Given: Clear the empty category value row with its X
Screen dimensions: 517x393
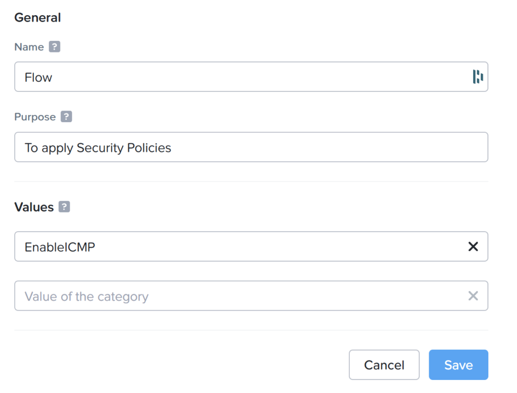Looking at the screenshot, I should (x=473, y=296).
